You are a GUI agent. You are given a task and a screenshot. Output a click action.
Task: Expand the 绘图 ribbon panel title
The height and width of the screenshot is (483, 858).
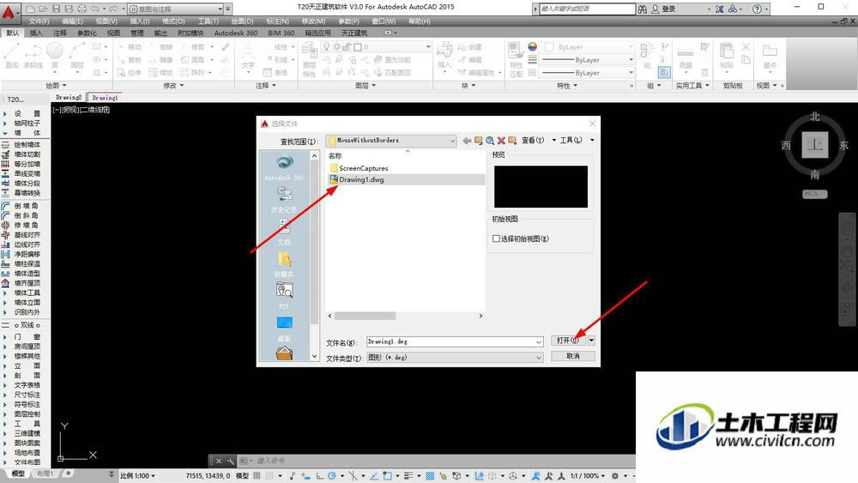(x=56, y=85)
